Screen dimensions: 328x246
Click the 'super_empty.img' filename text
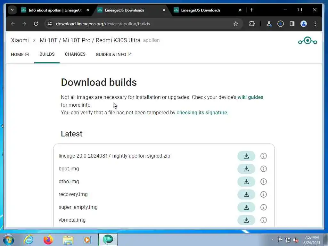click(x=78, y=207)
